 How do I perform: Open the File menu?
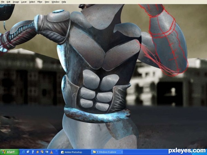2,2
